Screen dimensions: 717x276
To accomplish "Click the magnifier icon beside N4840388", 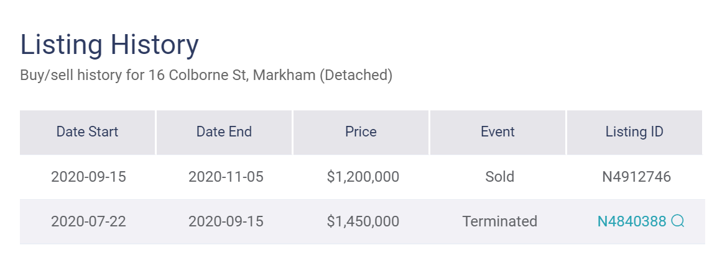I will [678, 221].
